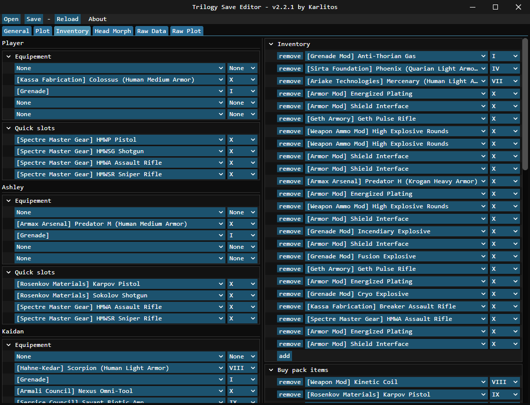The height and width of the screenshot is (405, 530).
Task: Remove Incendiary Explosive grenade mod
Action: pyautogui.click(x=290, y=231)
